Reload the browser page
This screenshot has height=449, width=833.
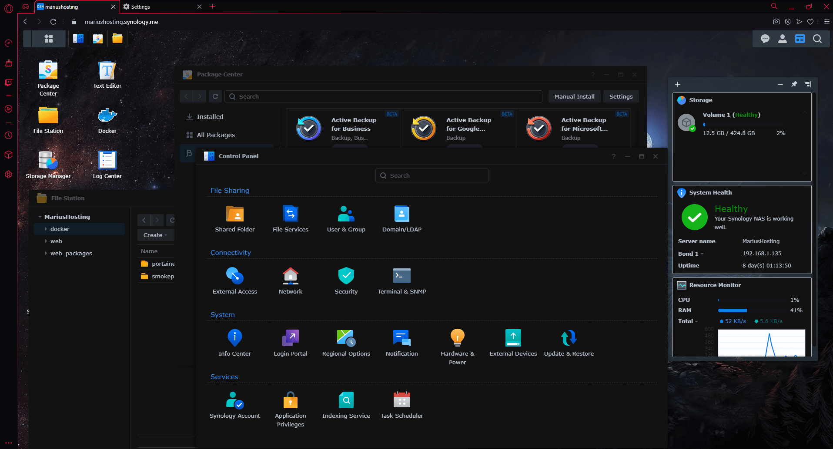click(x=53, y=22)
